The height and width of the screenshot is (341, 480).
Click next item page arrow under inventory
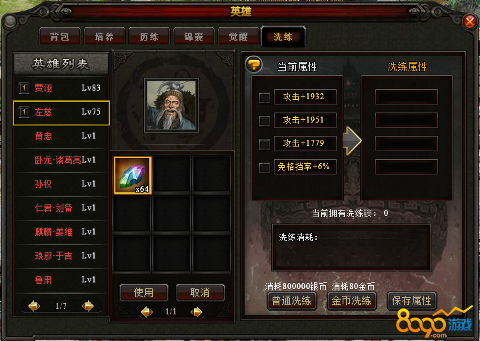tap(196, 312)
